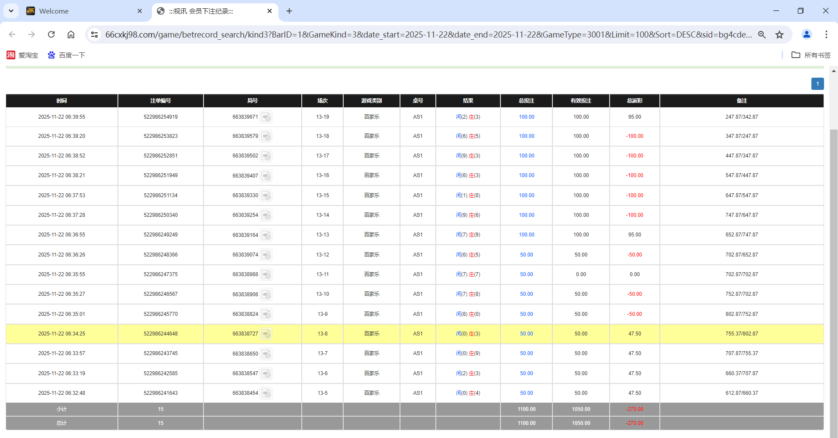Open the detail icon beside round 663838454
The width and height of the screenshot is (838, 438).
266,394
